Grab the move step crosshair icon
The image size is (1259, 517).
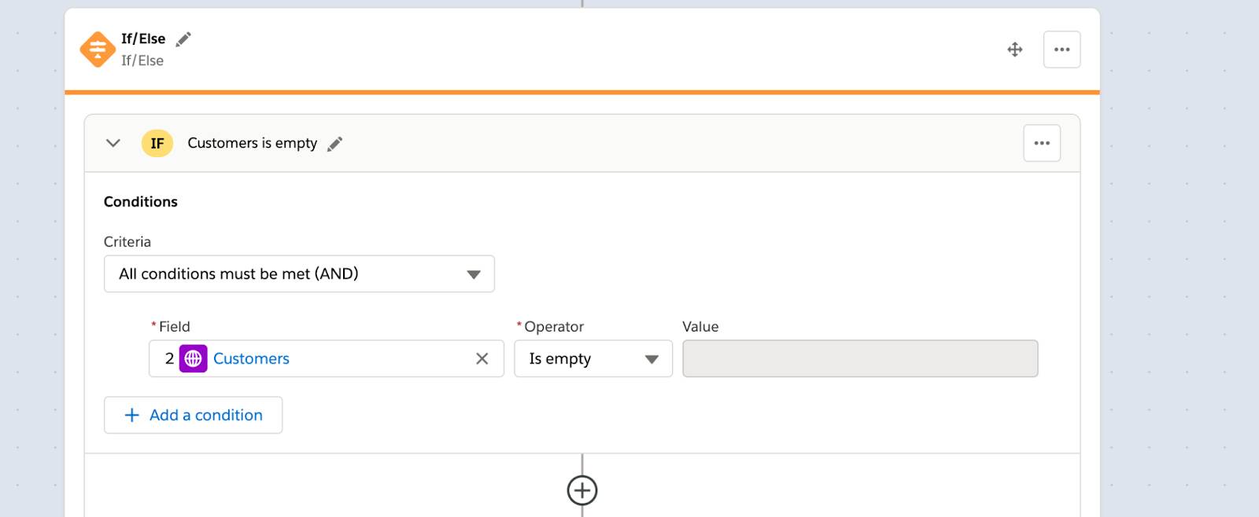coord(1015,49)
